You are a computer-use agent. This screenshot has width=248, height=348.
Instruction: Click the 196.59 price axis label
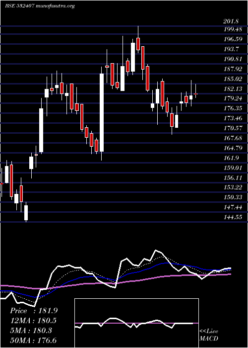click(x=232, y=39)
